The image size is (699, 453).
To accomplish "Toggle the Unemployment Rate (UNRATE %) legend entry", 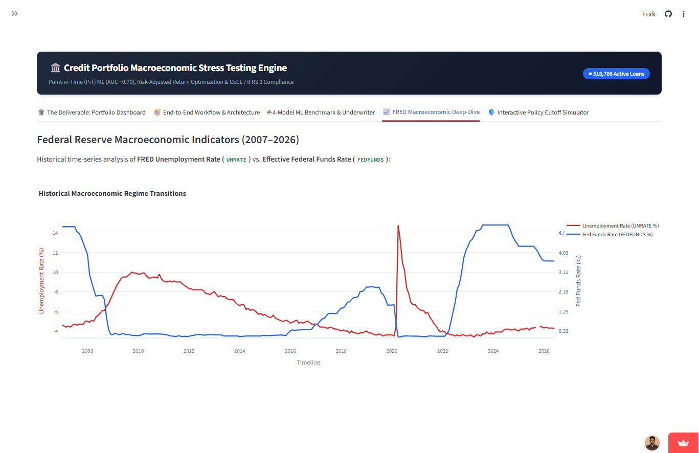I will 613,225.
